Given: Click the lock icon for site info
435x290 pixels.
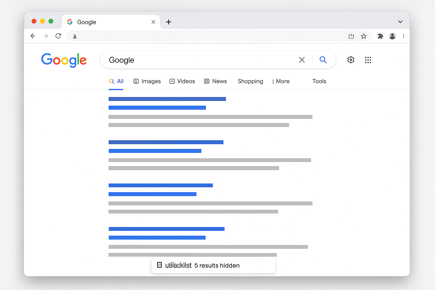Looking at the screenshot, I should (75, 36).
